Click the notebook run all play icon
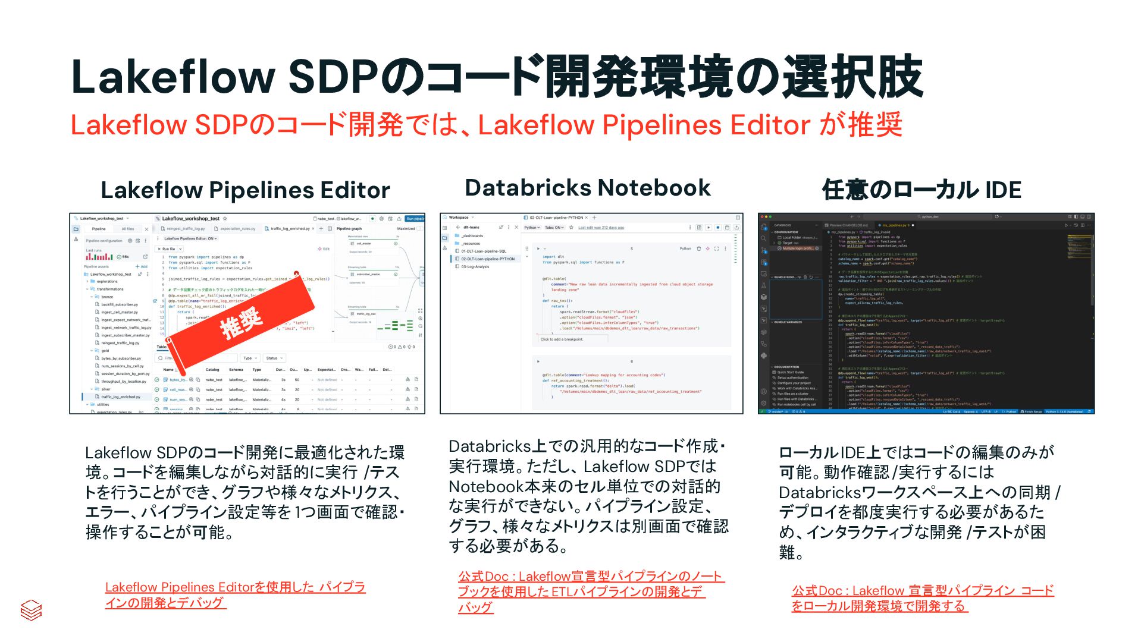The width and height of the screenshot is (1141, 642). click(709, 228)
